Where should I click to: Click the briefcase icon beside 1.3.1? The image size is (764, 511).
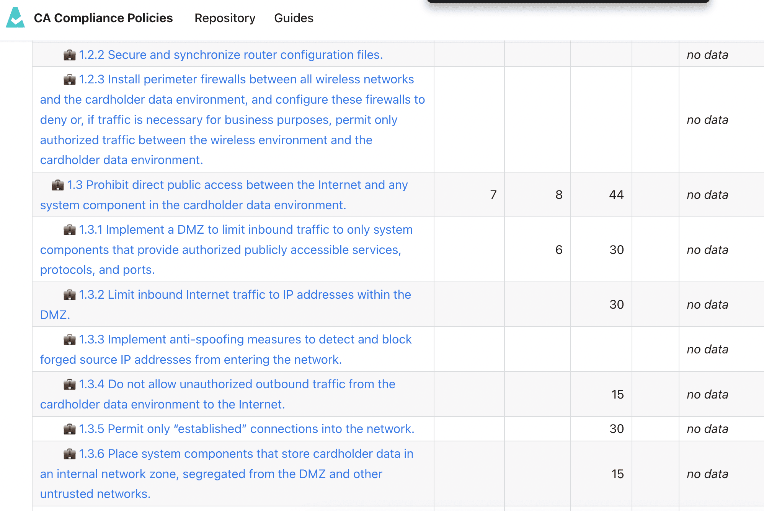70,230
